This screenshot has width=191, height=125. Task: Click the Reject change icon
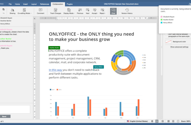tap(102, 10)
